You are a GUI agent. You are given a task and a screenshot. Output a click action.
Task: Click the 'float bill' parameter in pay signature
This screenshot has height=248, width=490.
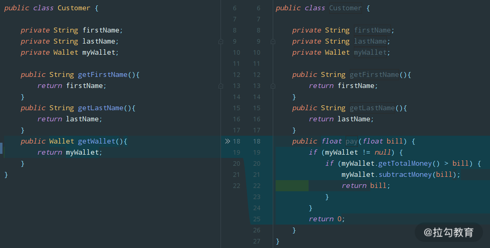click(383, 141)
